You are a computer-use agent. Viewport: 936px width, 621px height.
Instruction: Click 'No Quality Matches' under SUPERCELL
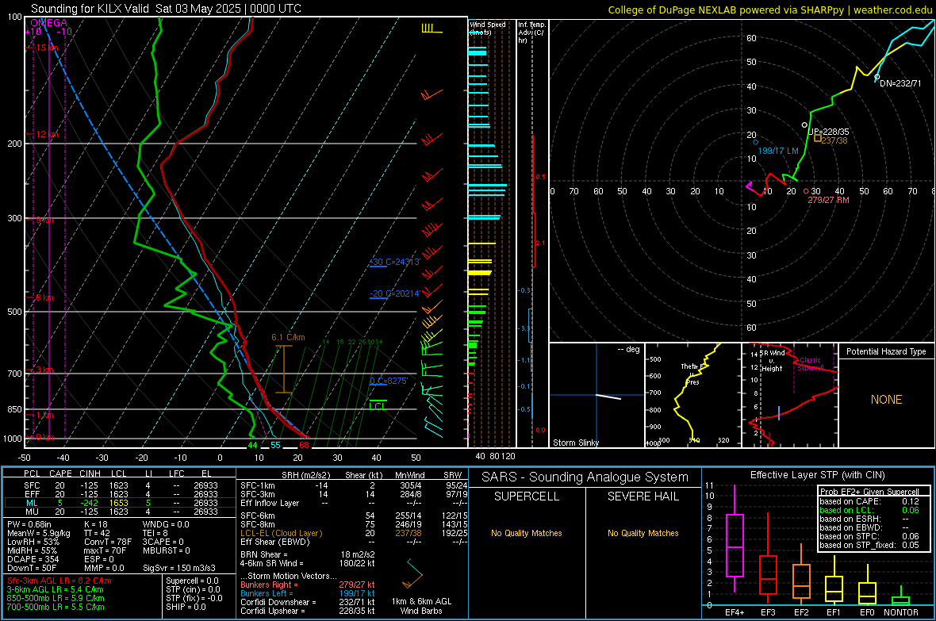(527, 533)
